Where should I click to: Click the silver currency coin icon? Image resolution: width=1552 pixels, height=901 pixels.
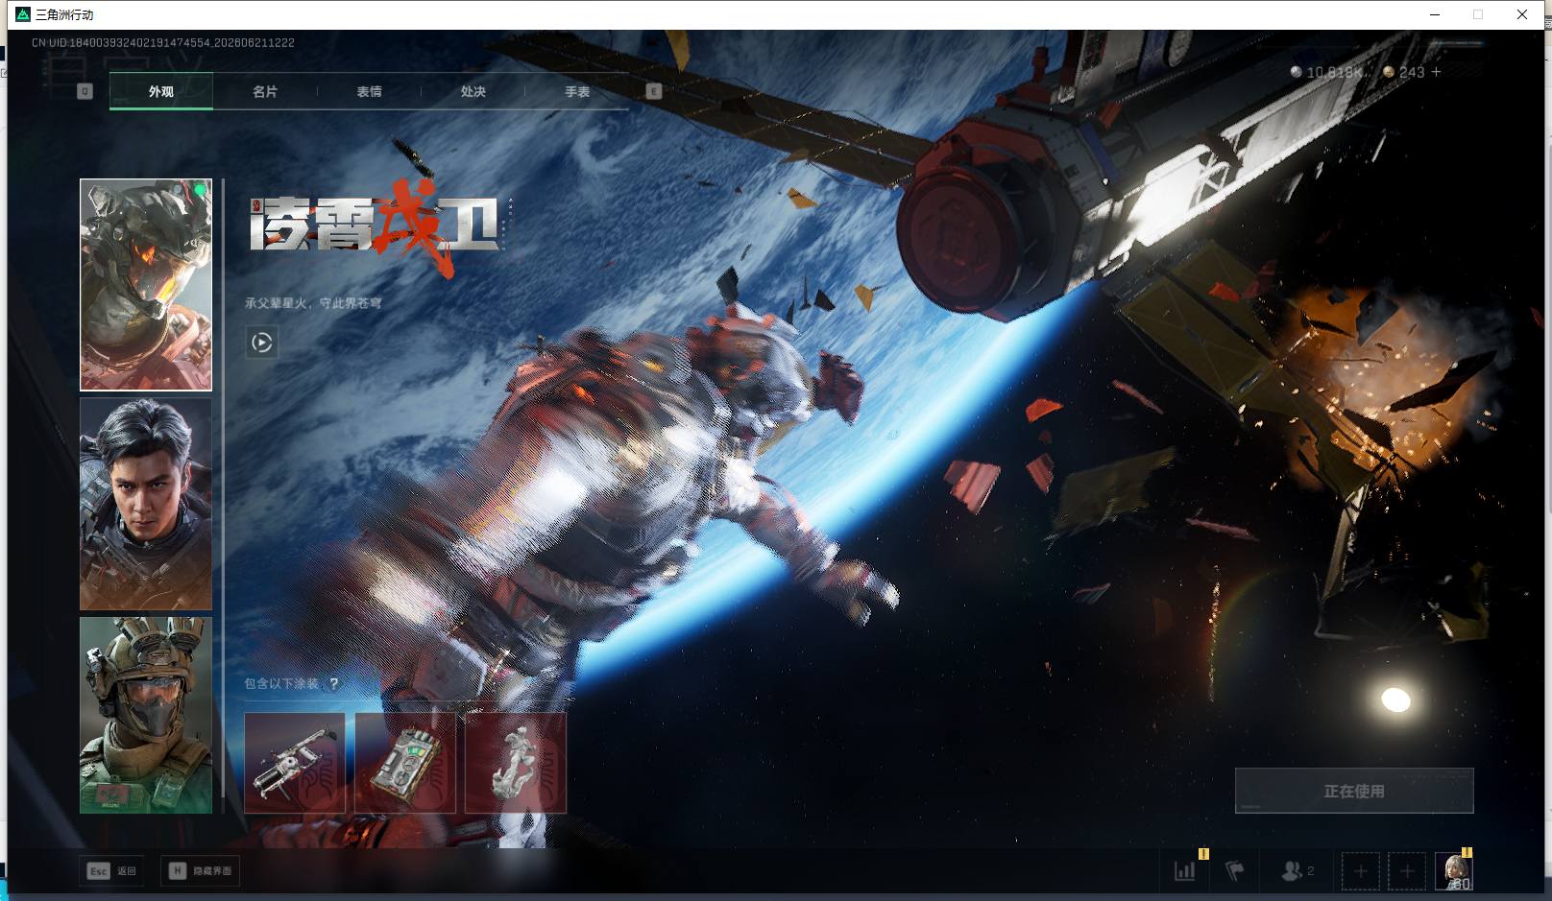(x=1297, y=72)
